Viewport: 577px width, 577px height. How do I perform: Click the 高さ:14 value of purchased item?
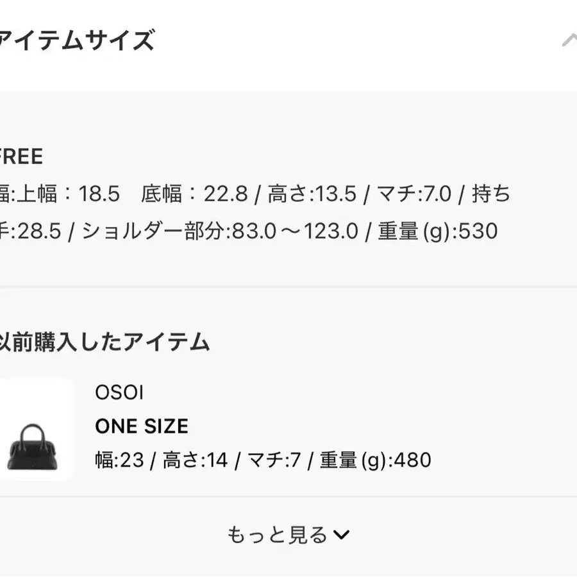(x=195, y=460)
